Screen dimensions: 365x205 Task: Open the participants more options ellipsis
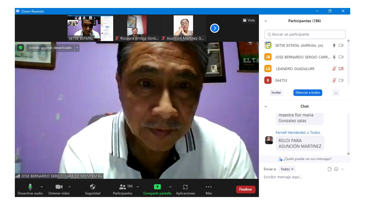coord(336,93)
